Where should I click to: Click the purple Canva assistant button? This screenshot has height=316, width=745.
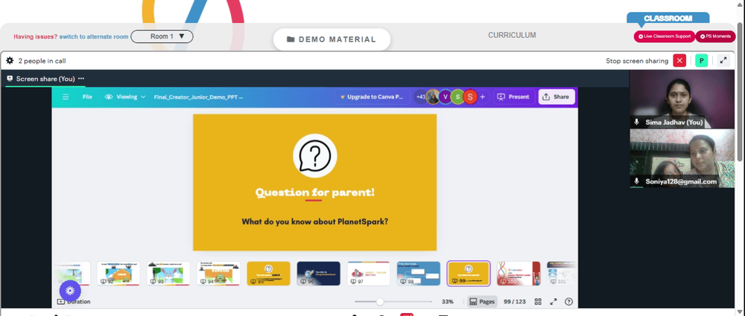[70, 291]
